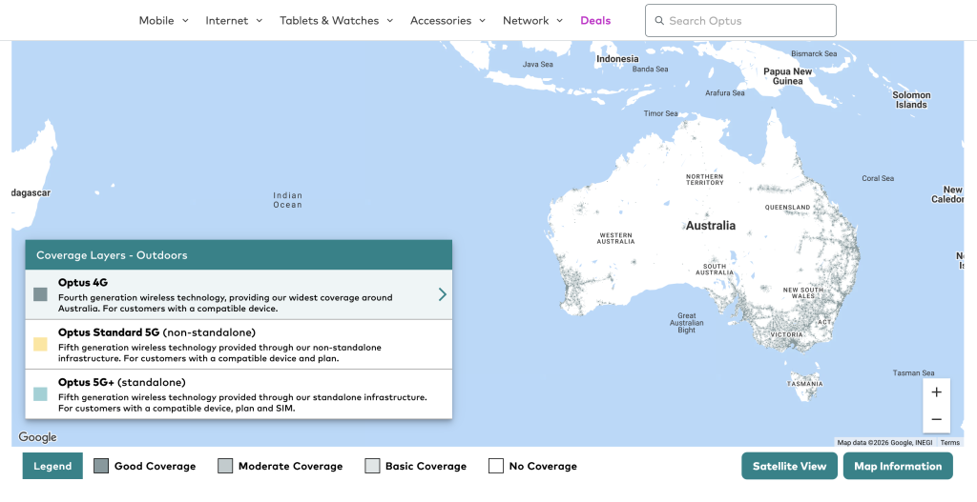Screen dimensions: 977x502
Task: Select Optus 5G+ teal swatch
Action: pyautogui.click(x=40, y=393)
